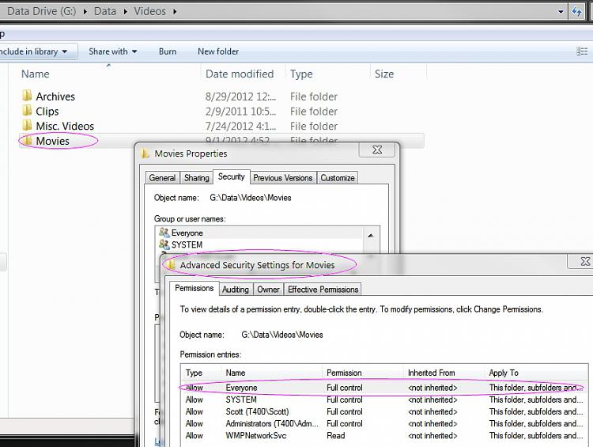This screenshot has height=447, width=593.
Task: Click the SYSTEM group icon in user names
Action: coord(164,244)
